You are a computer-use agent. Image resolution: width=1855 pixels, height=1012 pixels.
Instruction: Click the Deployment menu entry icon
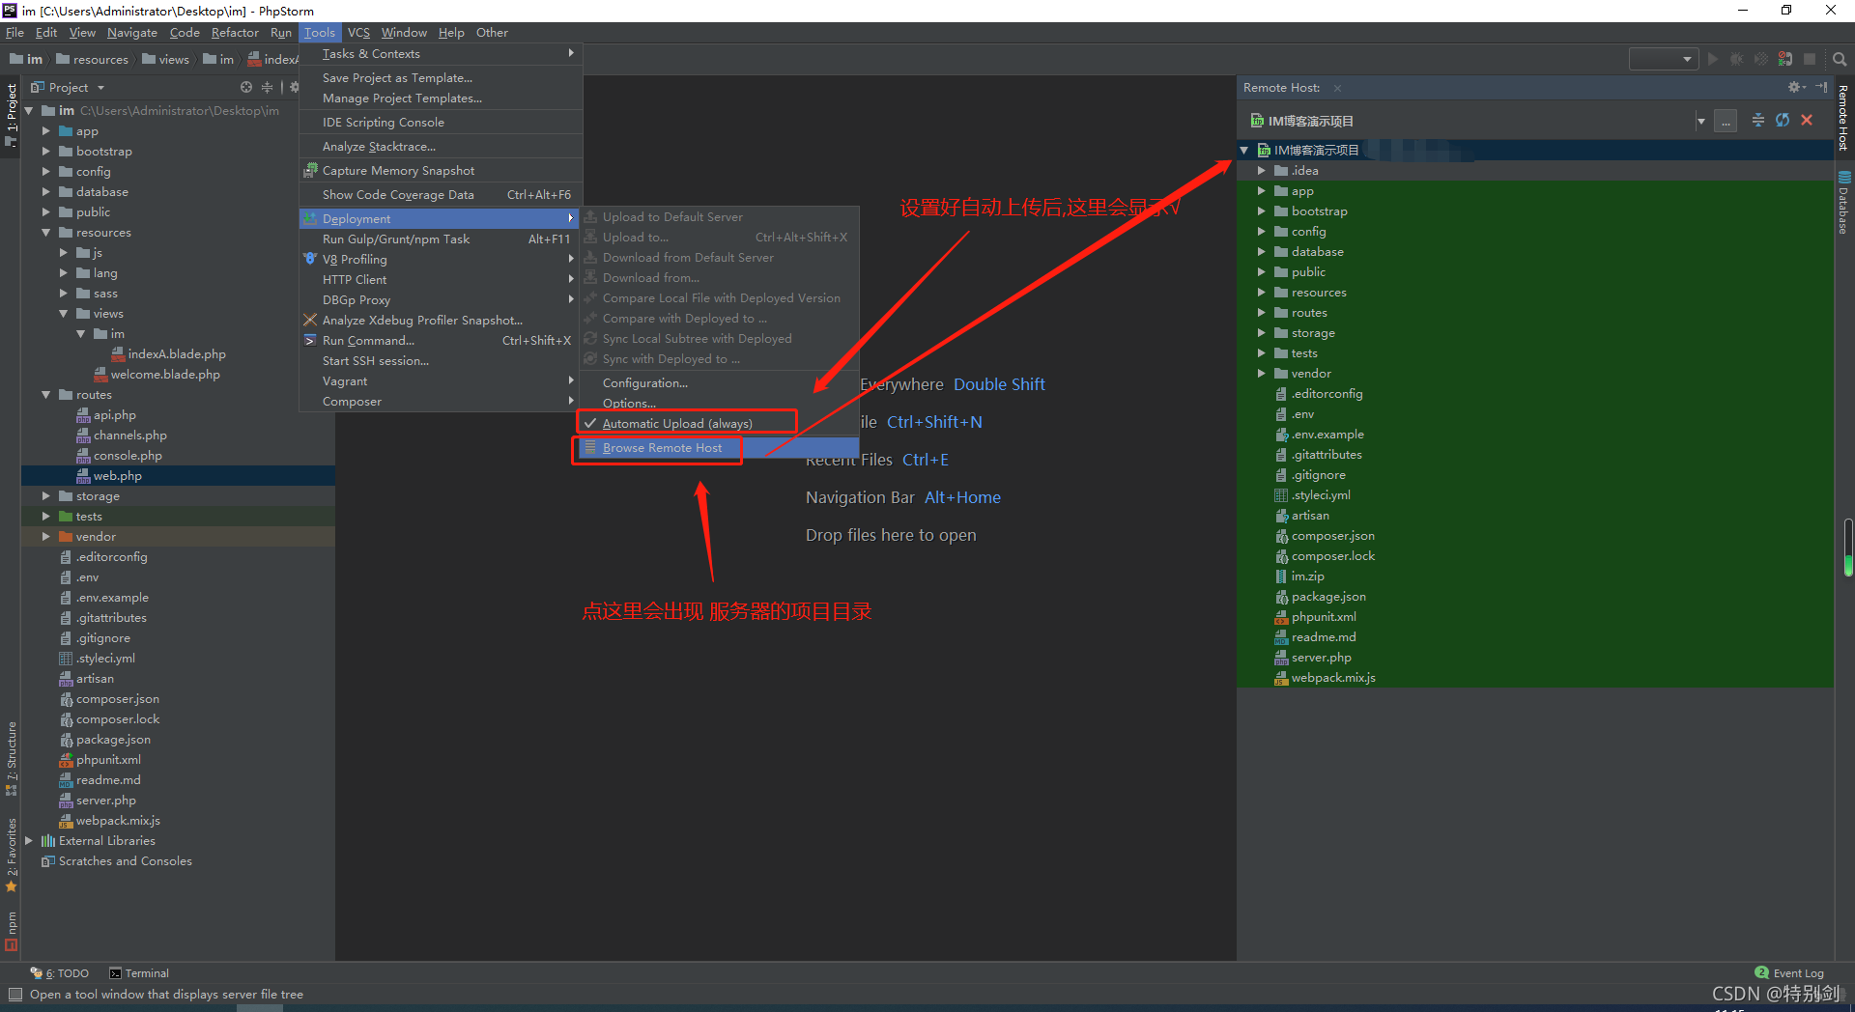pos(310,219)
